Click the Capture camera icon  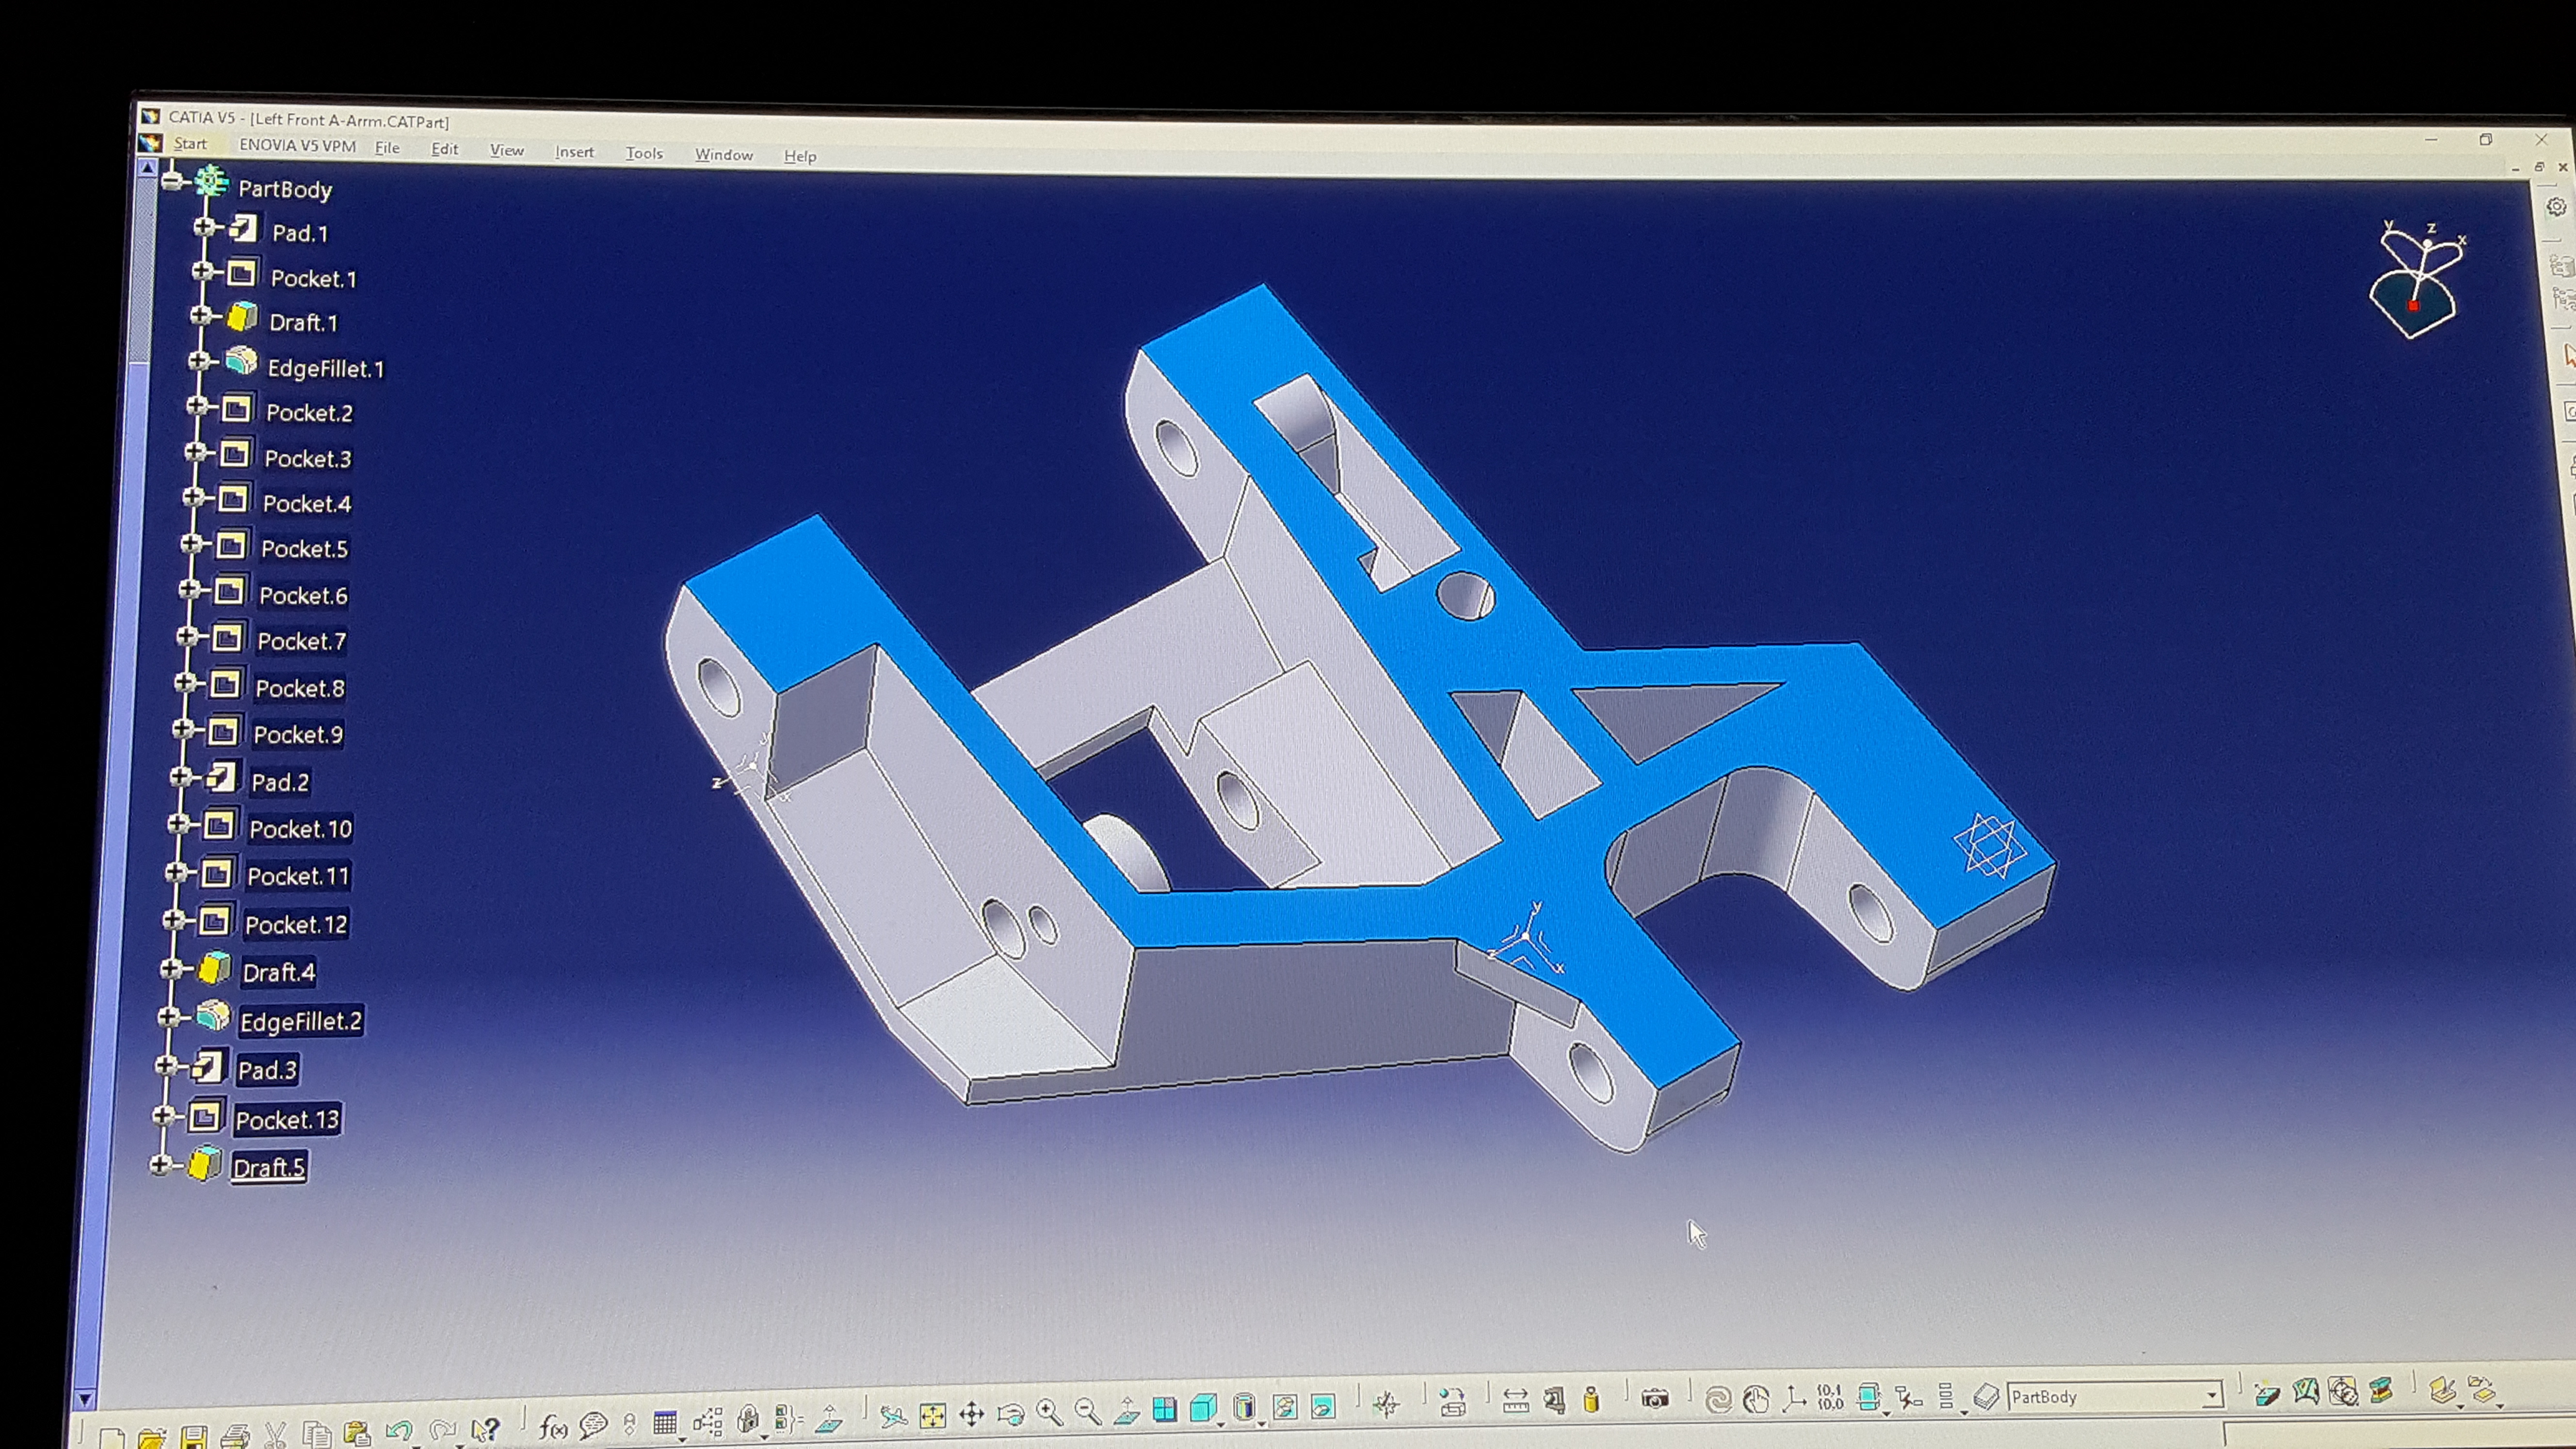[1655, 1398]
